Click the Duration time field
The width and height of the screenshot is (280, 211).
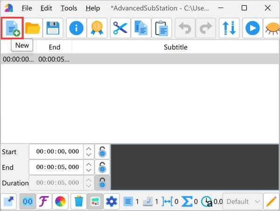(56, 183)
